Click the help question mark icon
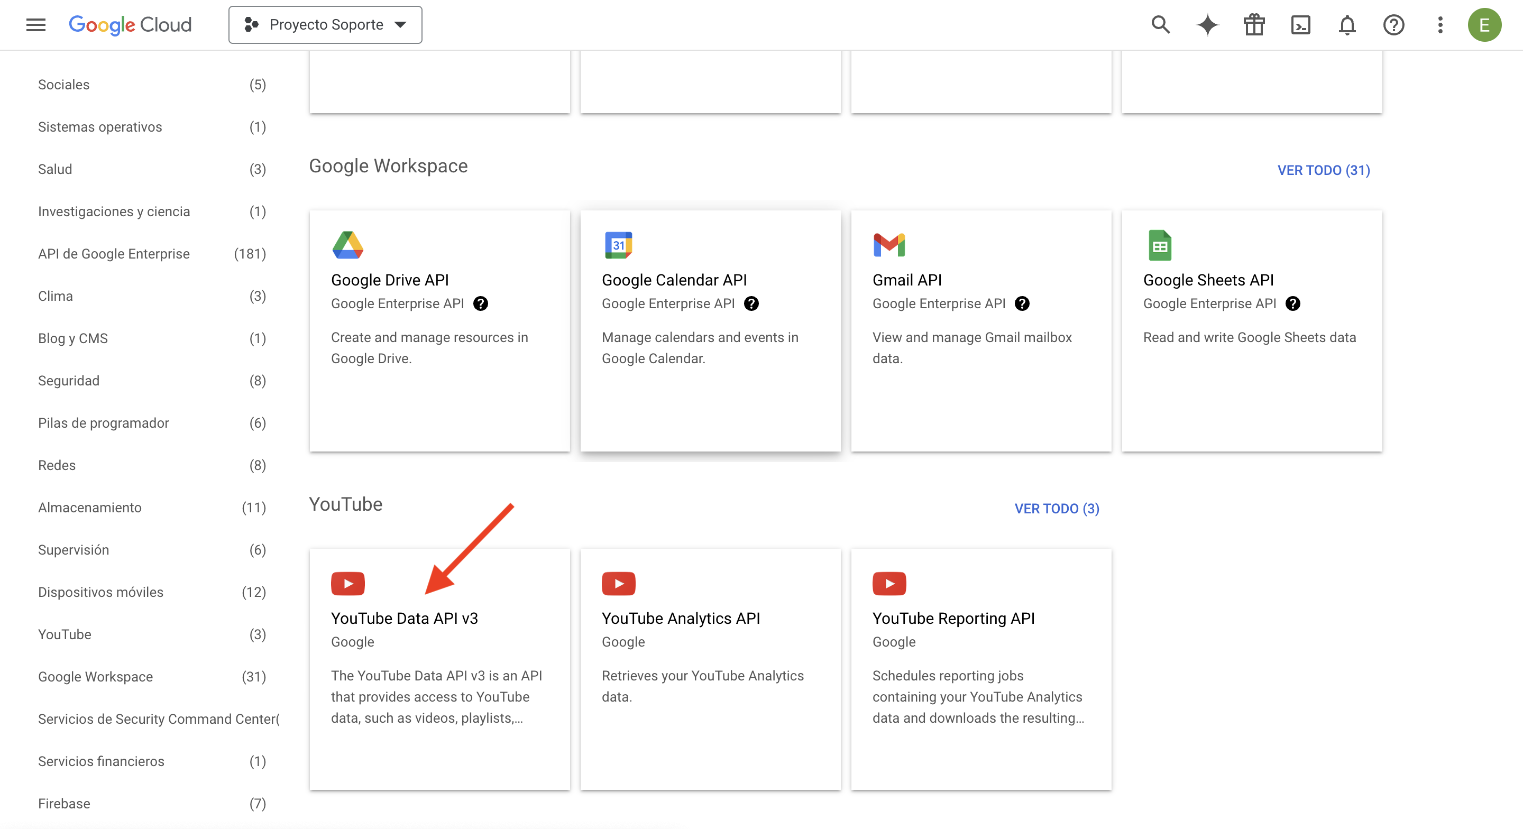This screenshot has height=829, width=1523. [1393, 25]
